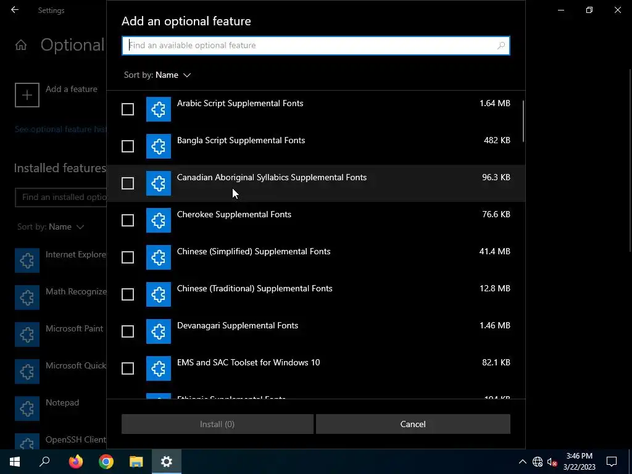Viewport: 632px width, 474px height.
Task: Click the Microsoft Quick Assist feature icon
Action: [x=27, y=372]
